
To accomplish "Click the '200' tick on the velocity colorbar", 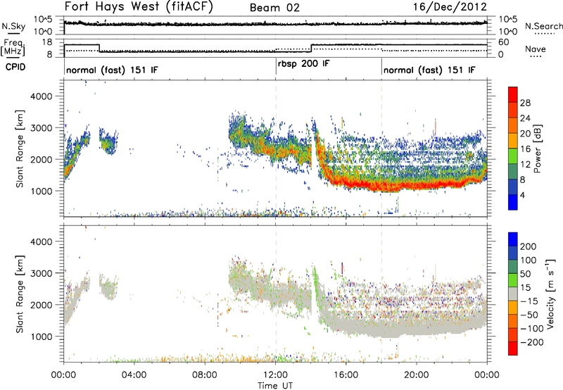I will pos(529,246).
